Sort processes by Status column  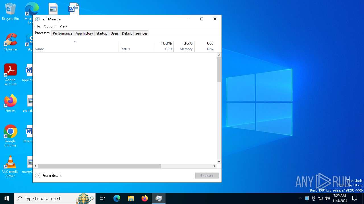tap(136, 46)
